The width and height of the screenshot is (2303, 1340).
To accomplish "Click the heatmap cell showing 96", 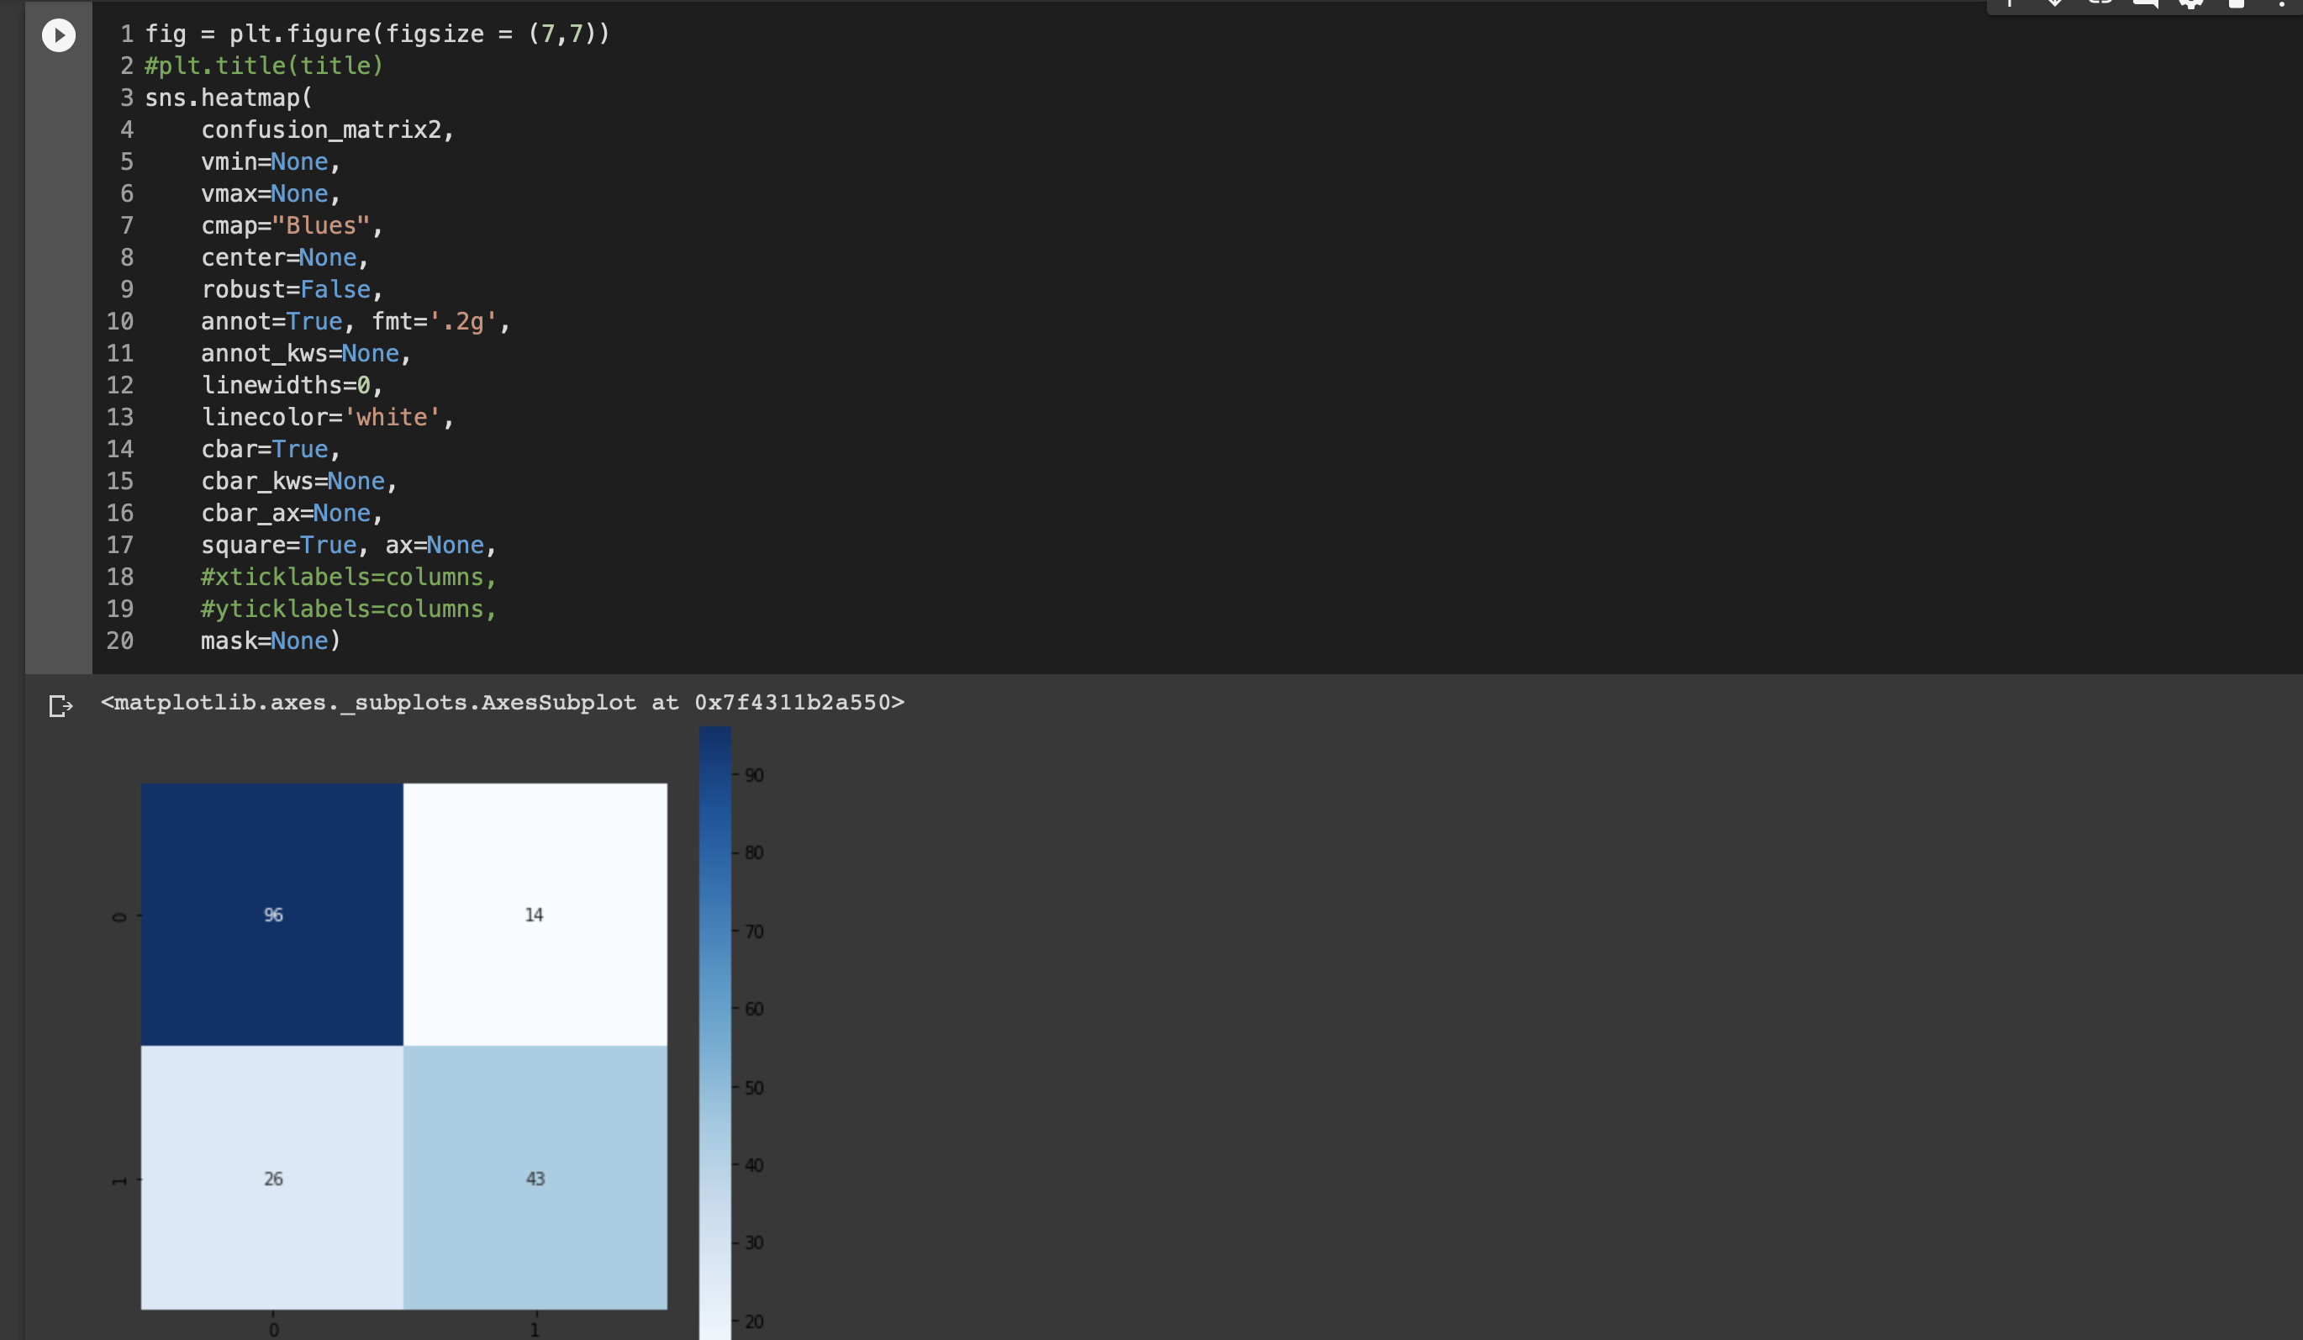I will tap(272, 914).
